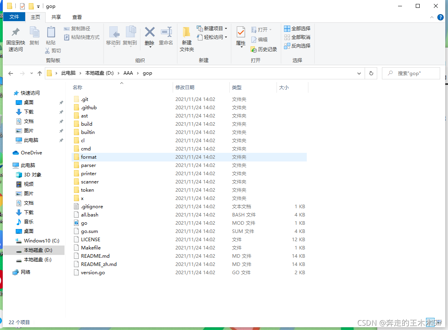The height and width of the screenshot is (330, 448).
Task: Click the New folder icon in the title bar
Action: (x=31, y=6)
